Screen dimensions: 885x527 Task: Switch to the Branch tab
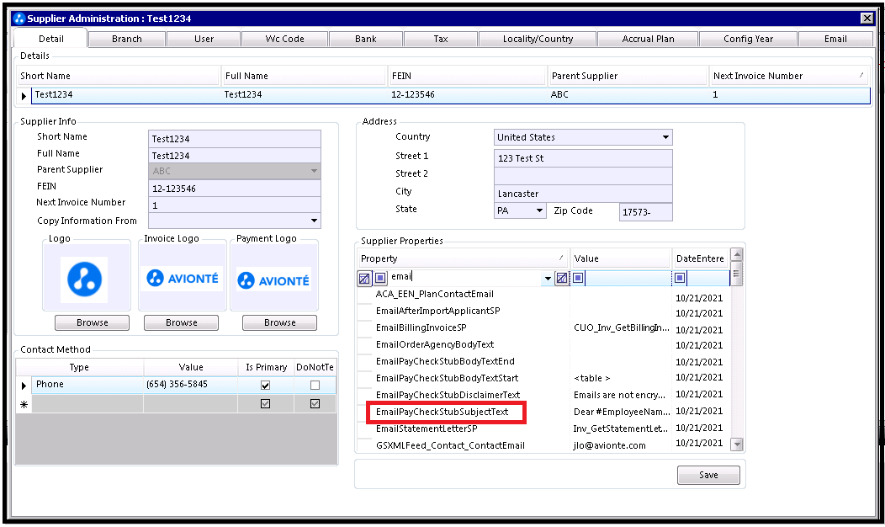click(127, 39)
